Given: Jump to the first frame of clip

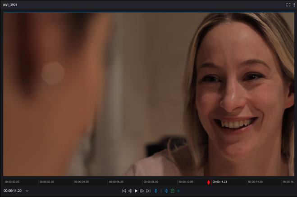Looking at the screenshot, I should pyautogui.click(x=124, y=191).
